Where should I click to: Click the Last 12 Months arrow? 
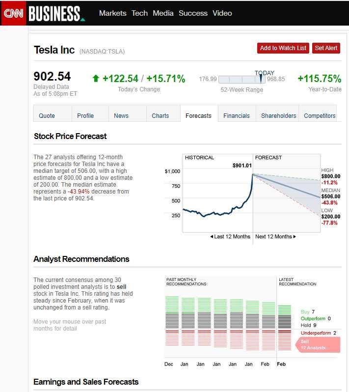pyautogui.click(x=212, y=237)
